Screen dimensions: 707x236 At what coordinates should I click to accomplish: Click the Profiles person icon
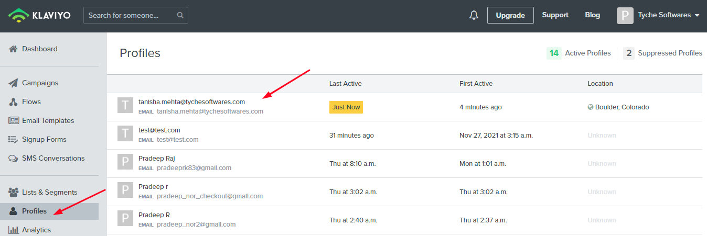[14, 211]
